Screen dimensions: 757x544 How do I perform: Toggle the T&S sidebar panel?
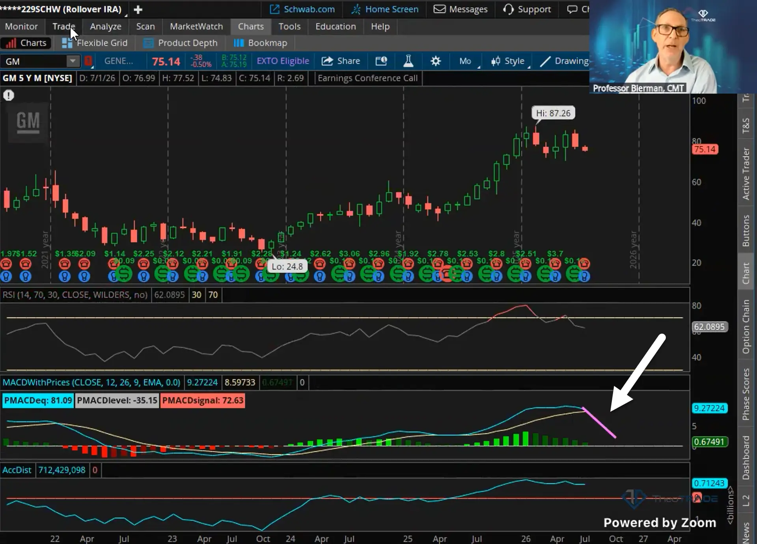coord(746,125)
